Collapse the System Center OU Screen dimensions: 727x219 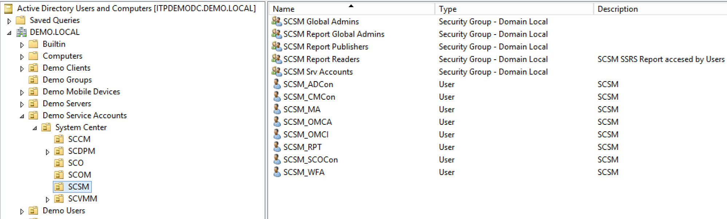click(35, 128)
